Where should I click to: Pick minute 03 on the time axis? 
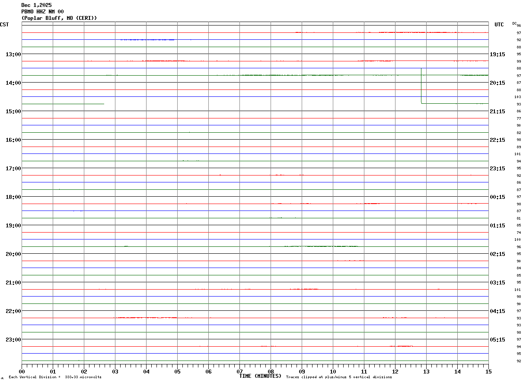(x=115, y=371)
